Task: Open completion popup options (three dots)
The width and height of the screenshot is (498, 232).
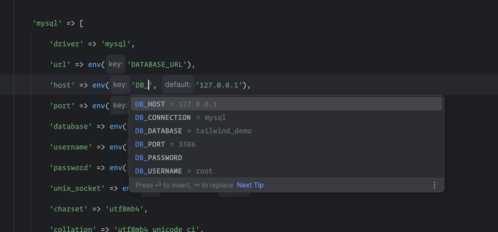Action: pyautogui.click(x=434, y=185)
